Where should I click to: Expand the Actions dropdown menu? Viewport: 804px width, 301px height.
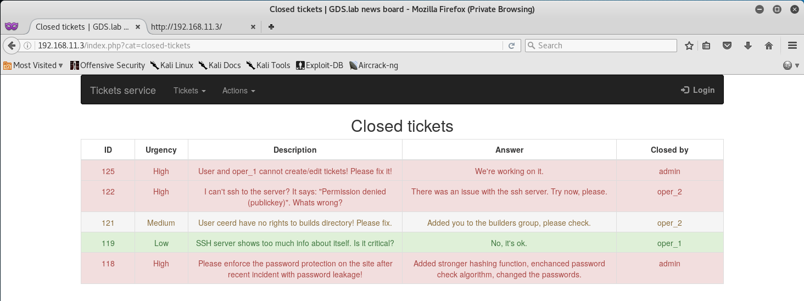coord(239,91)
